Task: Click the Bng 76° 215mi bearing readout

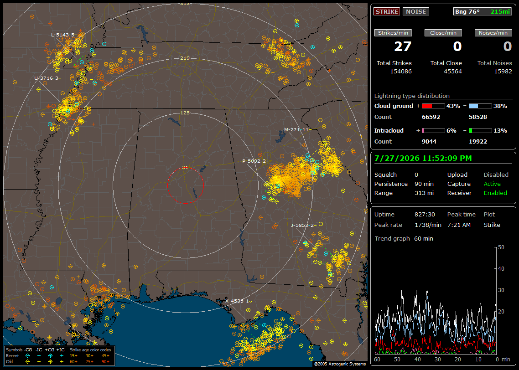Action: point(483,11)
